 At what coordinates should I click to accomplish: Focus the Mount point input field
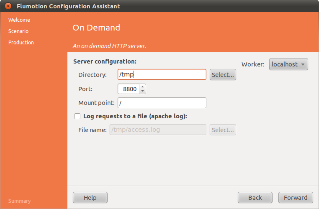[x=162, y=103]
